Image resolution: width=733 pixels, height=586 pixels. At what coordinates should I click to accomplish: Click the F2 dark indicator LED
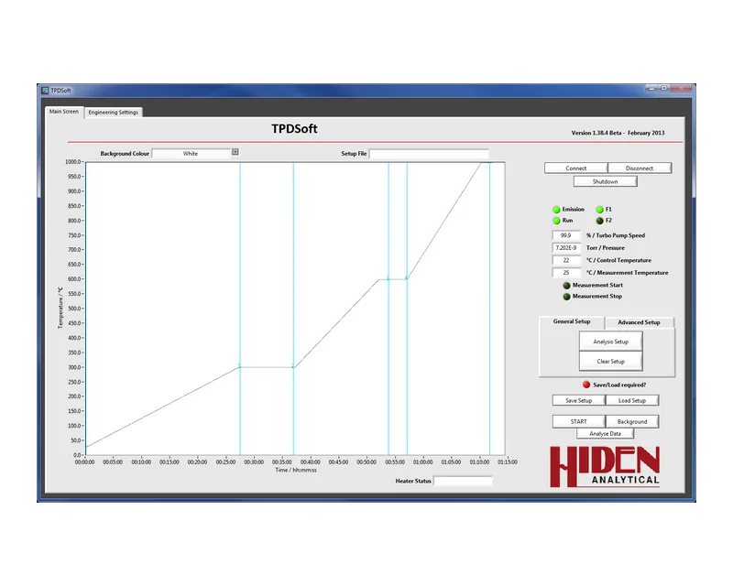(600, 221)
